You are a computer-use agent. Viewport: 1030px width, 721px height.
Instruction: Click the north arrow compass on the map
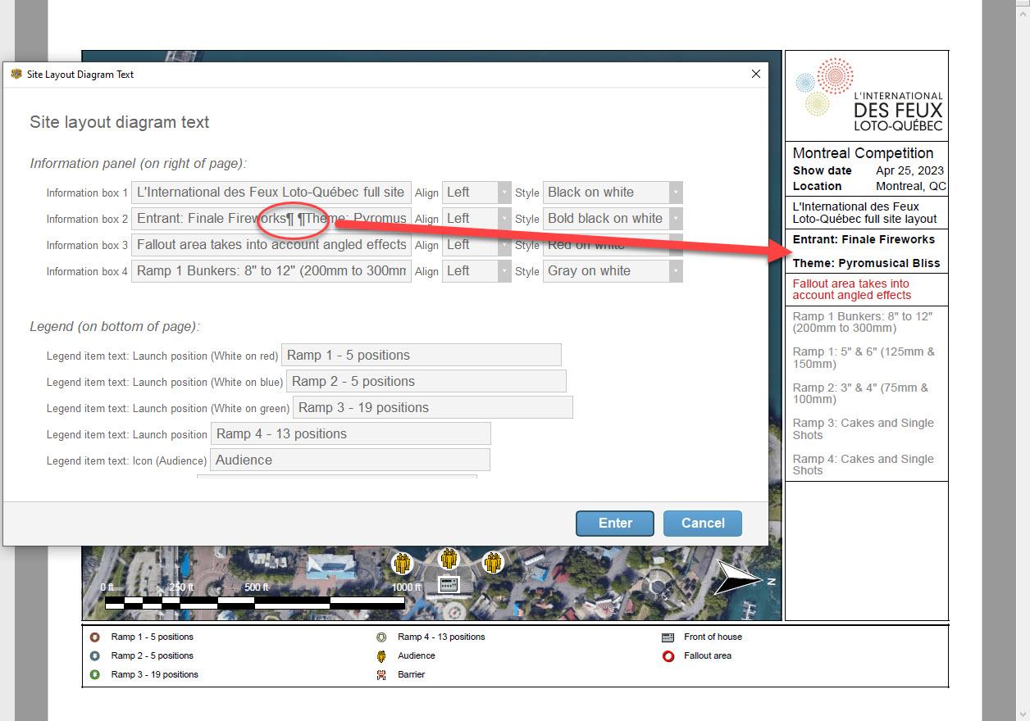coord(740,578)
